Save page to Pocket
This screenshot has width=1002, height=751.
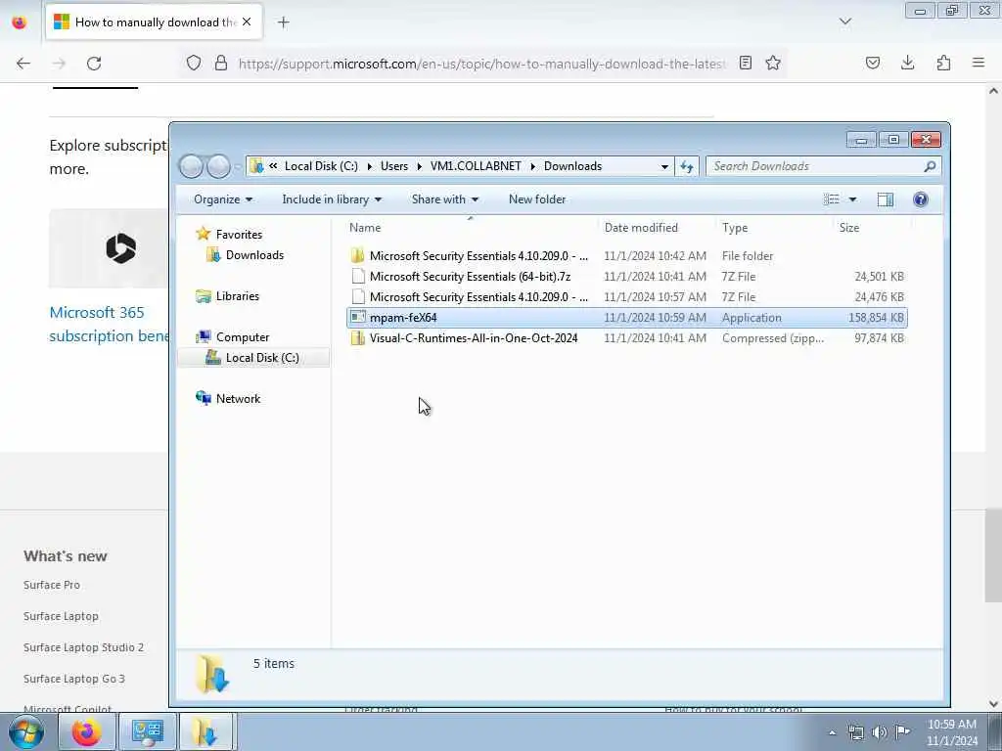pos(872,63)
